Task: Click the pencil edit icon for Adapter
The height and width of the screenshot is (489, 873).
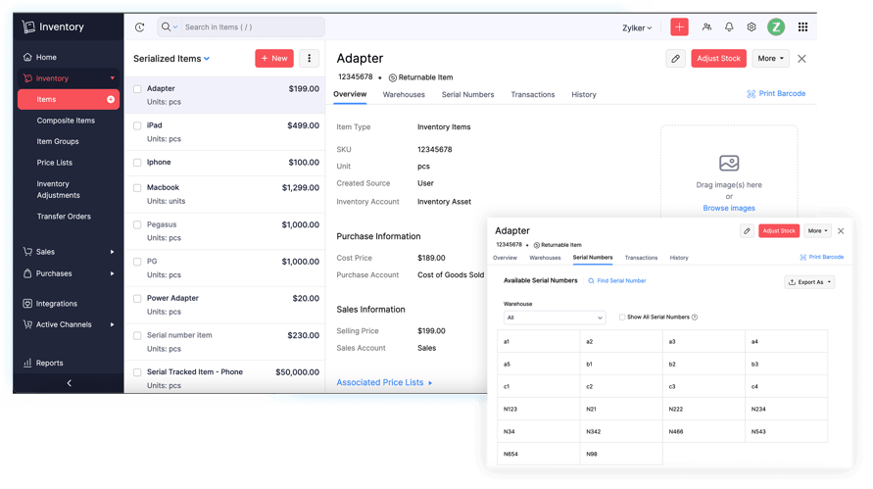Action: coord(675,59)
